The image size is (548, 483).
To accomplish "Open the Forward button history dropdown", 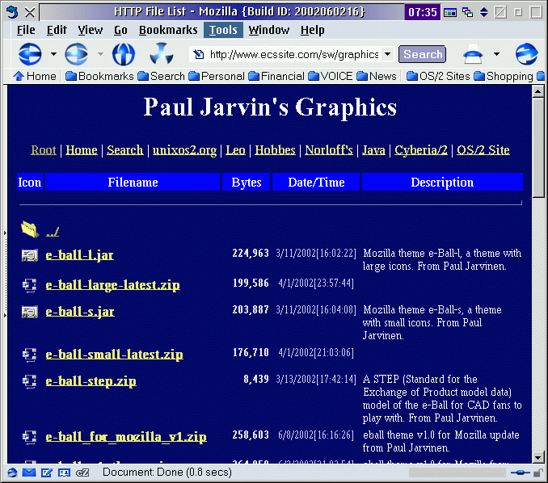I will pyautogui.click(x=100, y=54).
